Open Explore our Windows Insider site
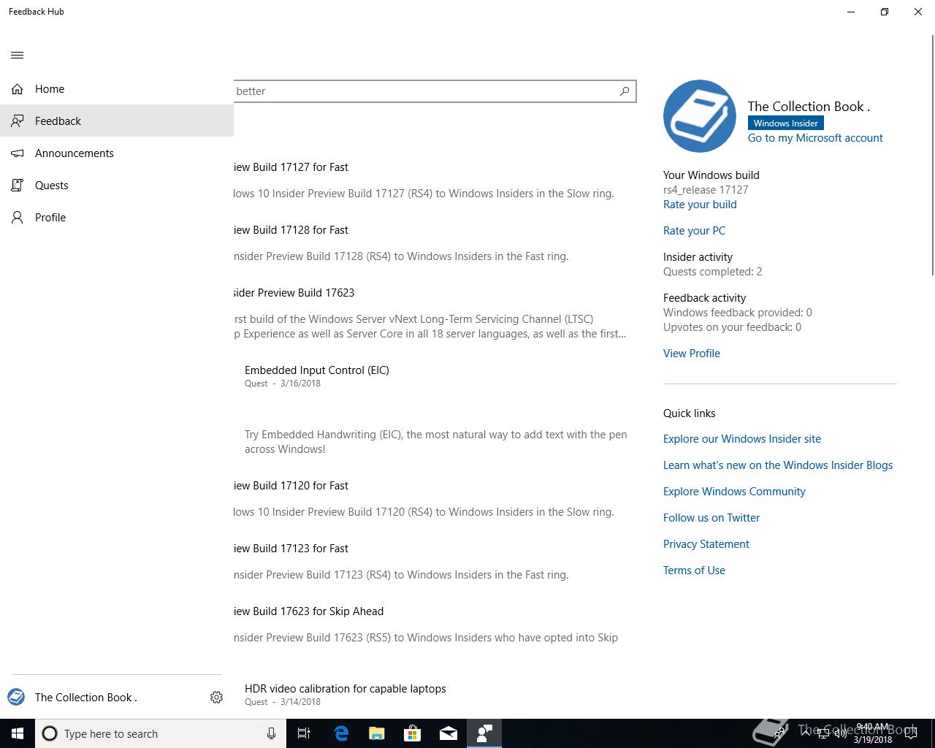Image resolution: width=935 pixels, height=748 pixels. (x=742, y=438)
